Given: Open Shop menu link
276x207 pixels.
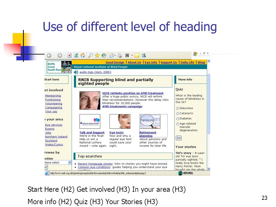Looking at the screenshot, I should coord(201,62).
